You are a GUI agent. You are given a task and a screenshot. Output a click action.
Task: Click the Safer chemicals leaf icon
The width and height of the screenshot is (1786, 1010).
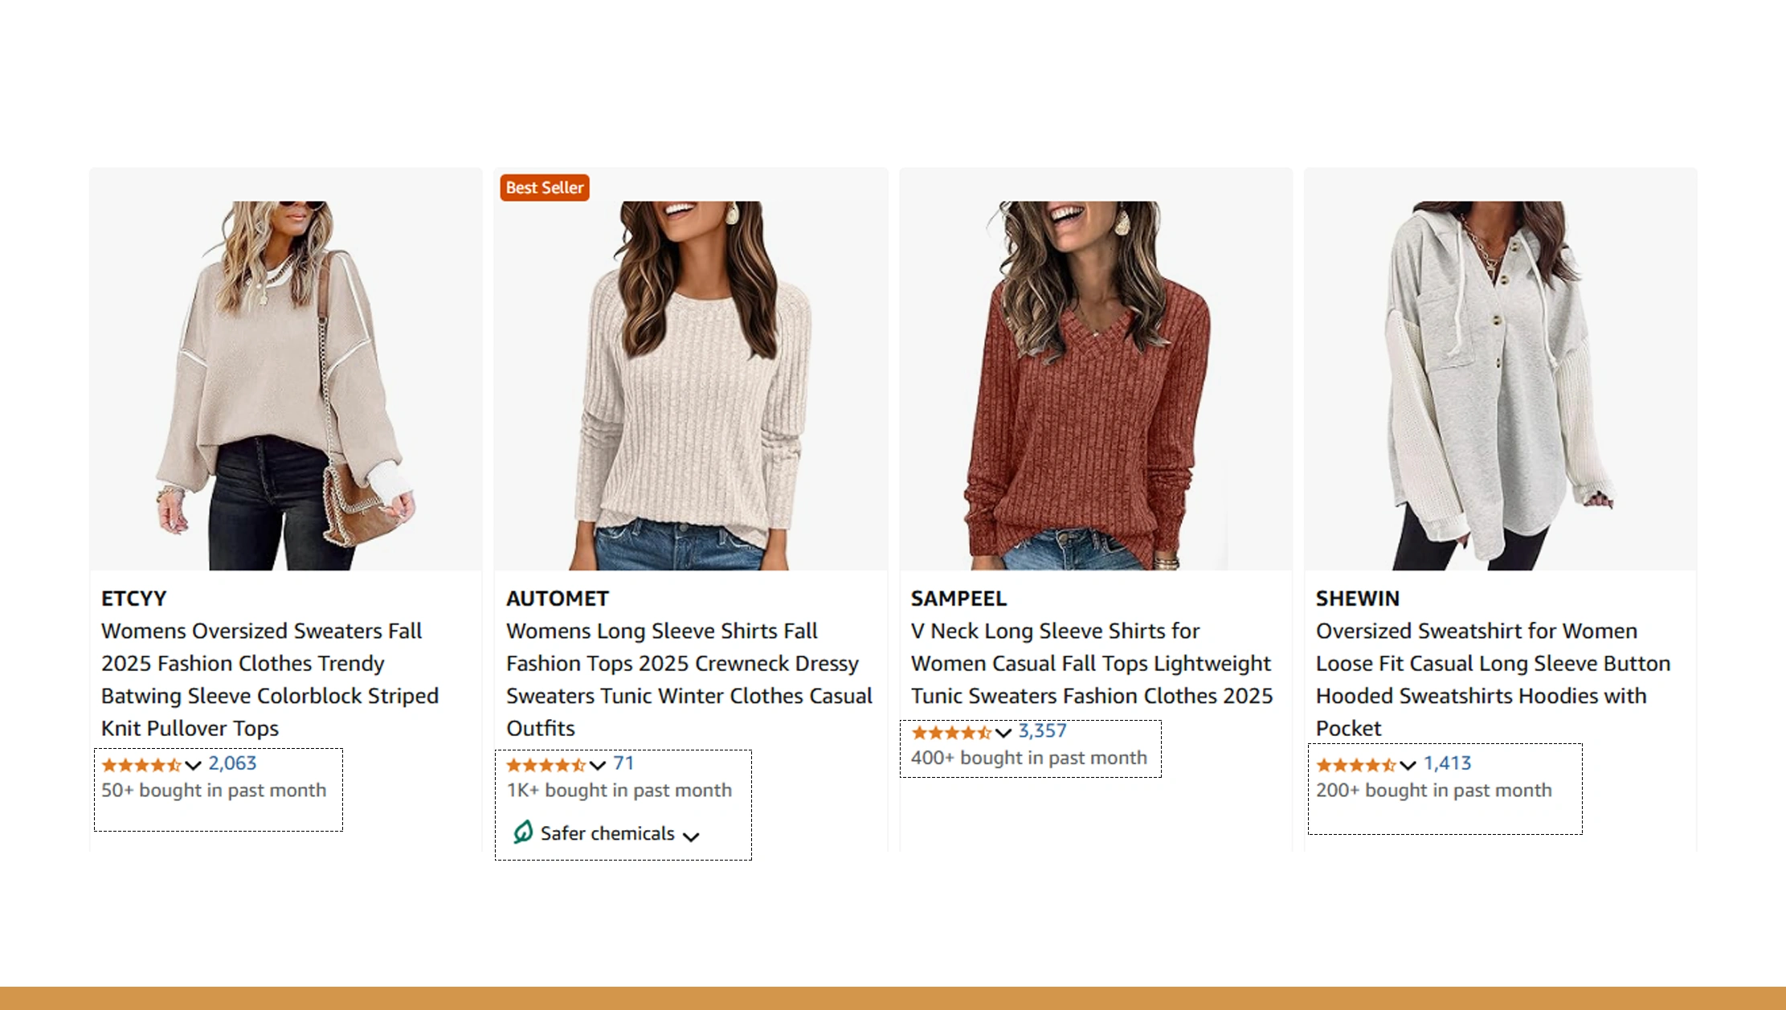tap(525, 833)
